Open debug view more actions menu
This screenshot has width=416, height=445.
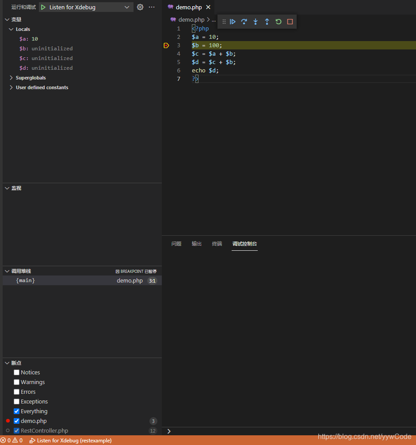[152, 7]
